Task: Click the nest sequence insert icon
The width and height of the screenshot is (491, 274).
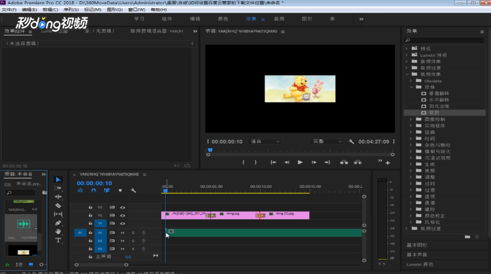Action: pyautogui.click(x=80, y=190)
